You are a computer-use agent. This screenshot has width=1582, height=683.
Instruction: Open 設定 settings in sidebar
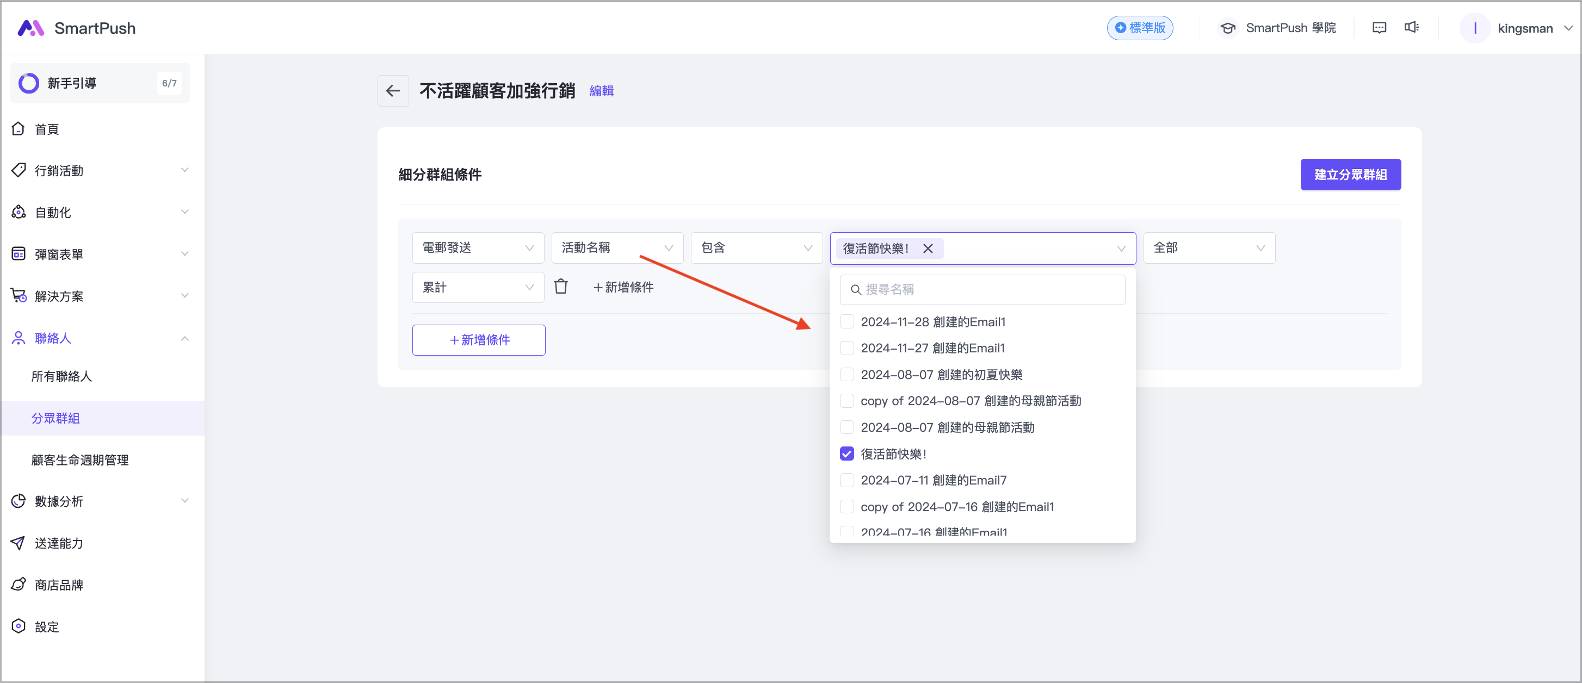47,626
